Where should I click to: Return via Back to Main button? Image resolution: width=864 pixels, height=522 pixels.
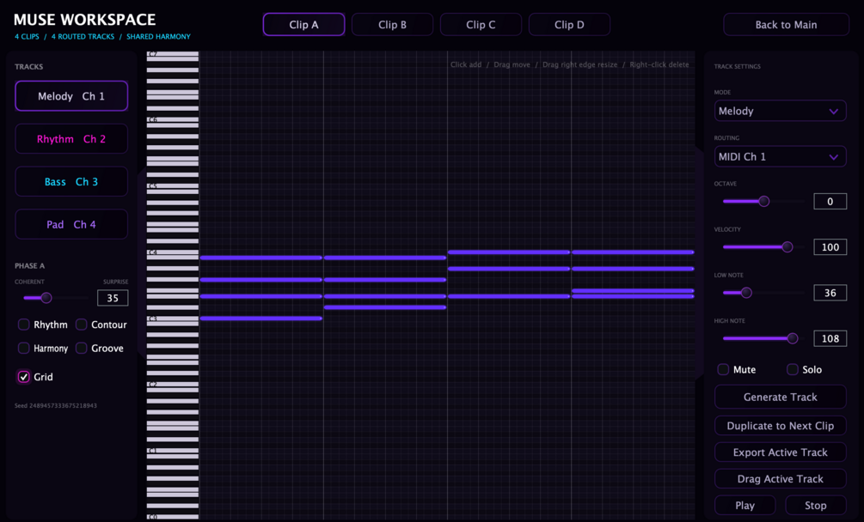(786, 25)
